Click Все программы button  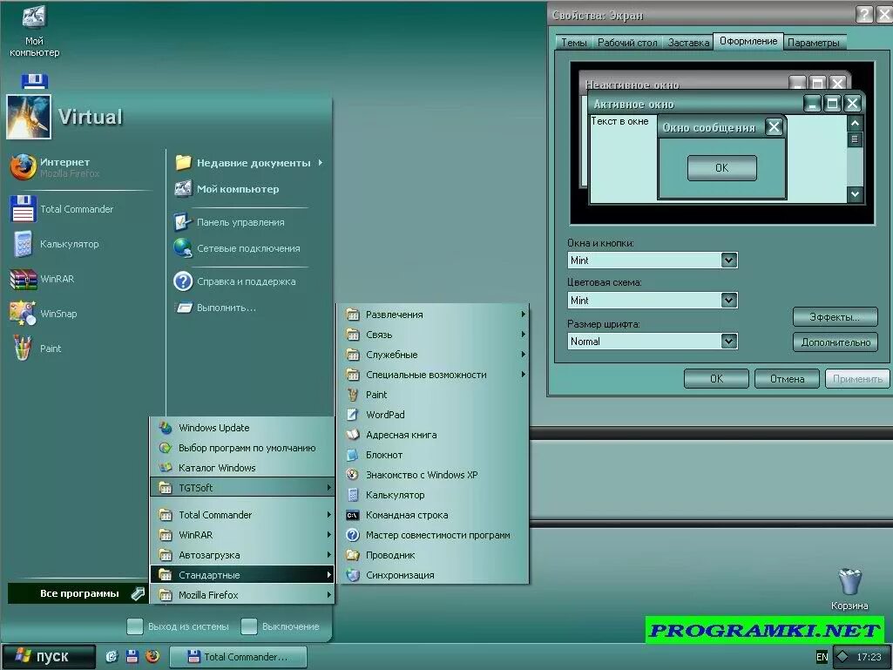click(x=78, y=593)
